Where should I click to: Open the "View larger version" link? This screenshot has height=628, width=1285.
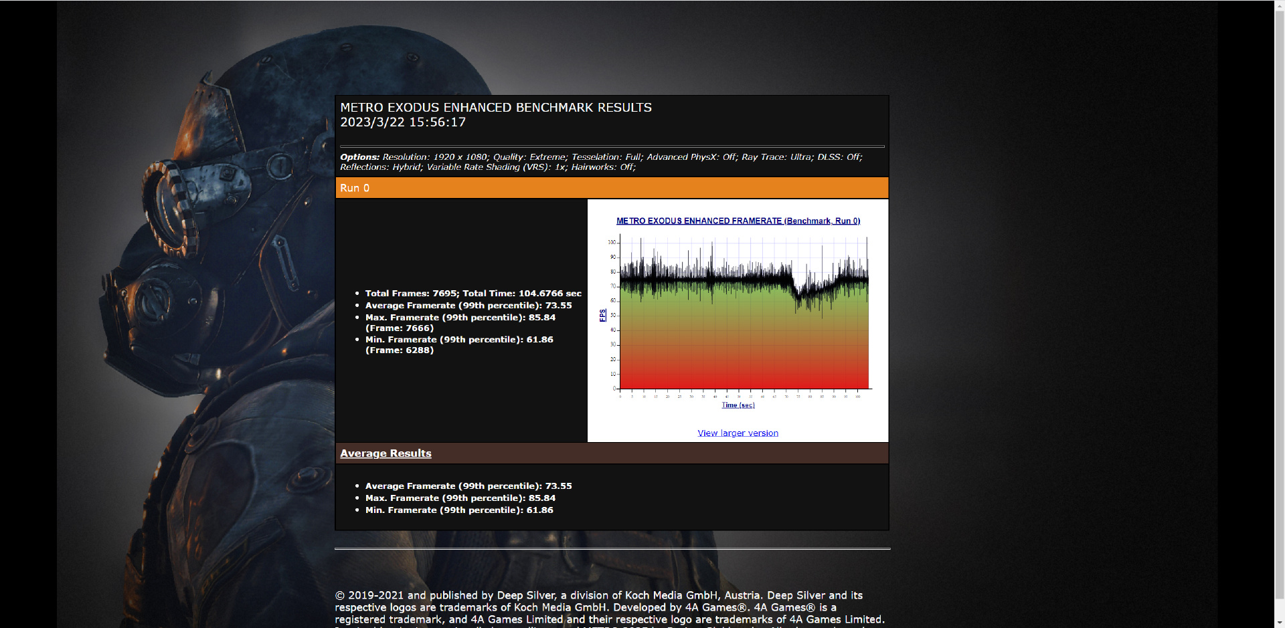738,433
